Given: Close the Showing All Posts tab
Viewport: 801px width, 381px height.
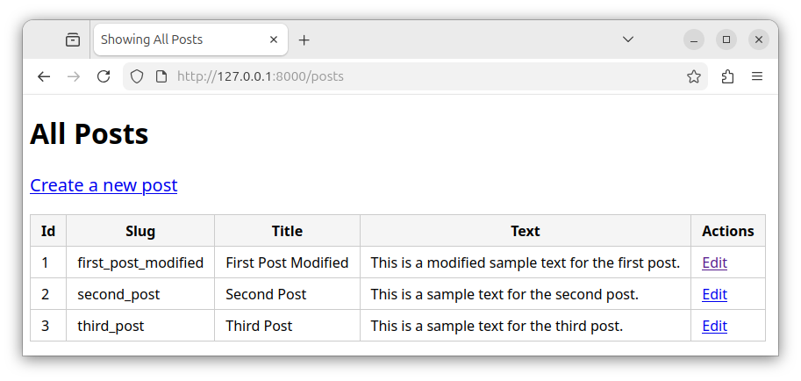Looking at the screenshot, I should pos(274,40).
